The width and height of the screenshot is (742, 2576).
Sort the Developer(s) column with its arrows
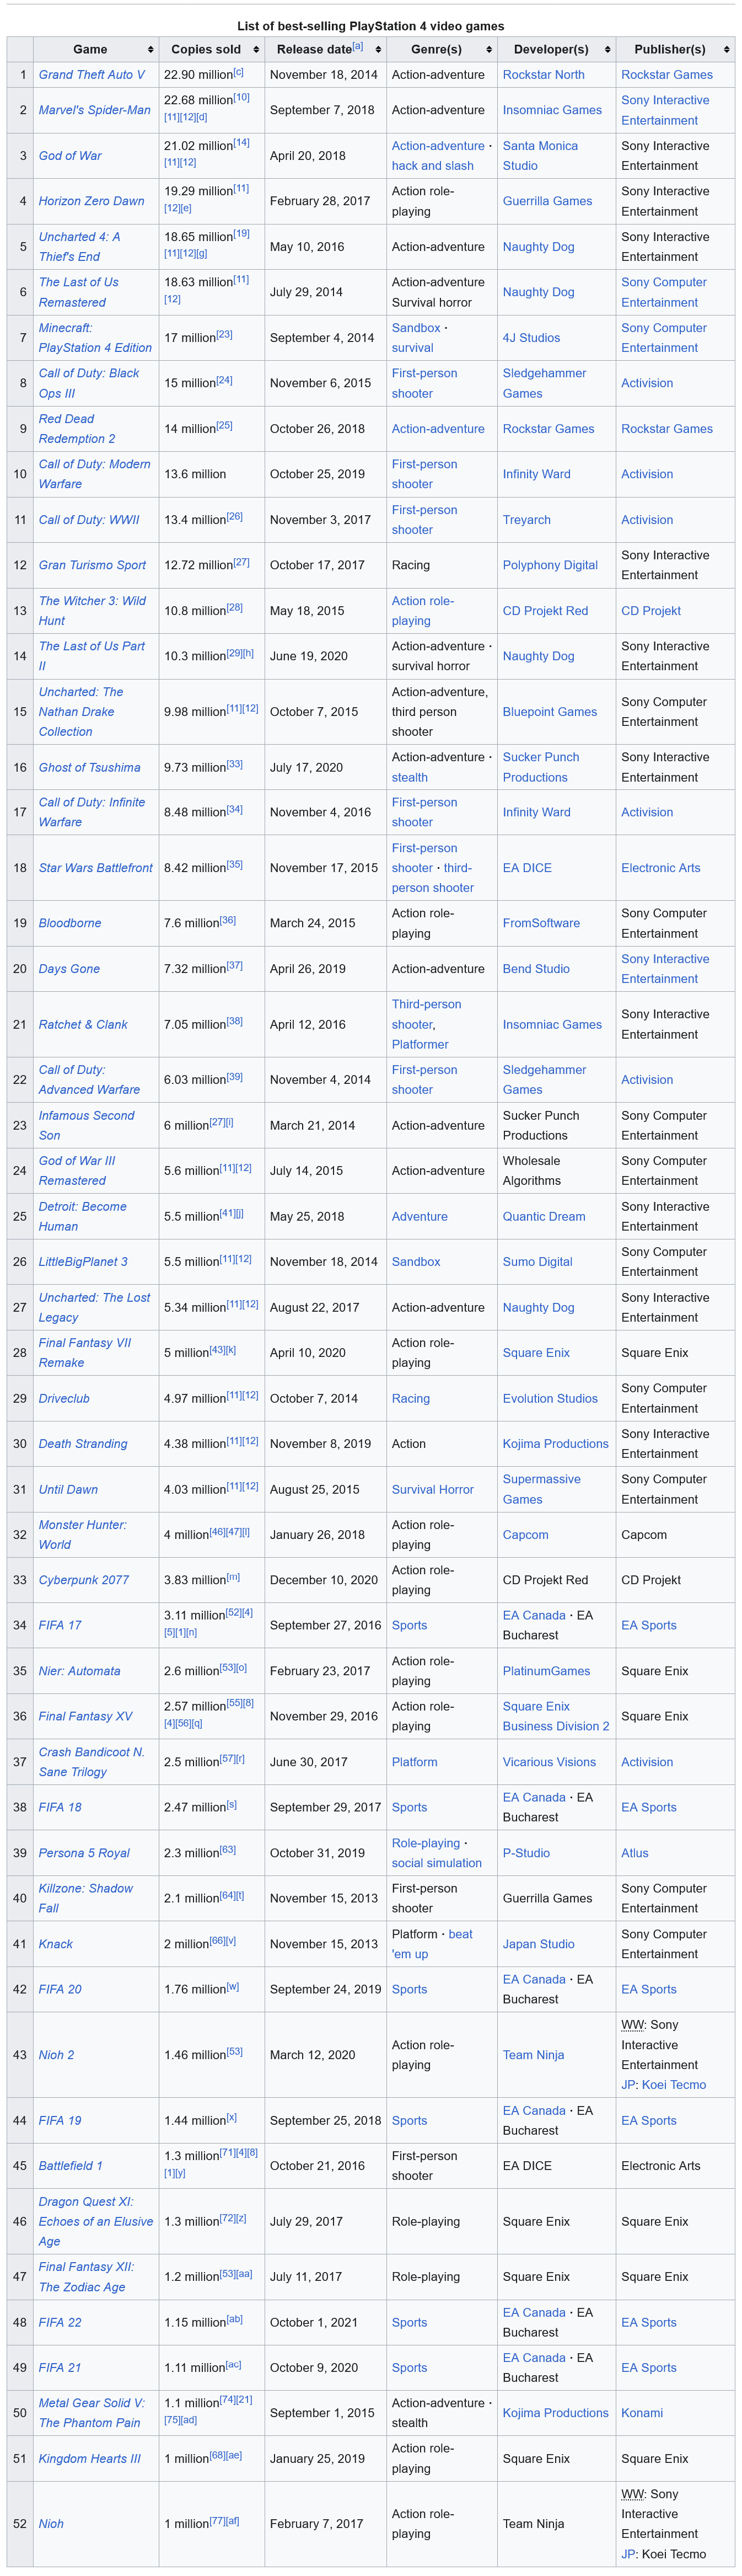click(607, 50)
